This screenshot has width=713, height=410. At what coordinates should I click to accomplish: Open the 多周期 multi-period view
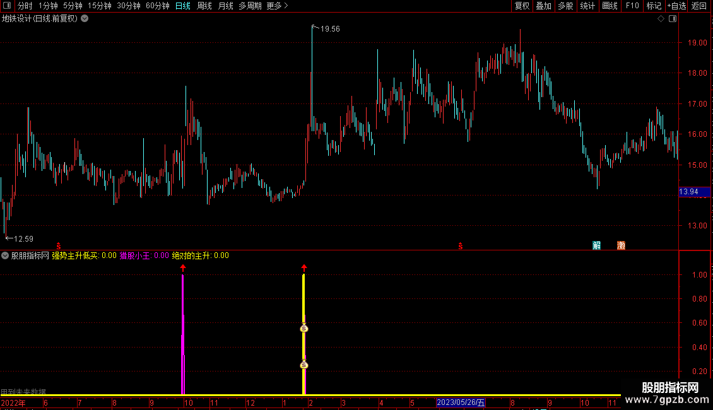click(x=250, y=6)
